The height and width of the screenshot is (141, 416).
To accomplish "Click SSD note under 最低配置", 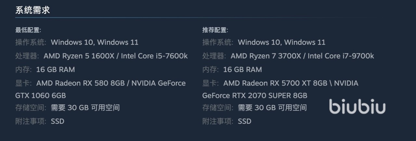I will point(58,122).
